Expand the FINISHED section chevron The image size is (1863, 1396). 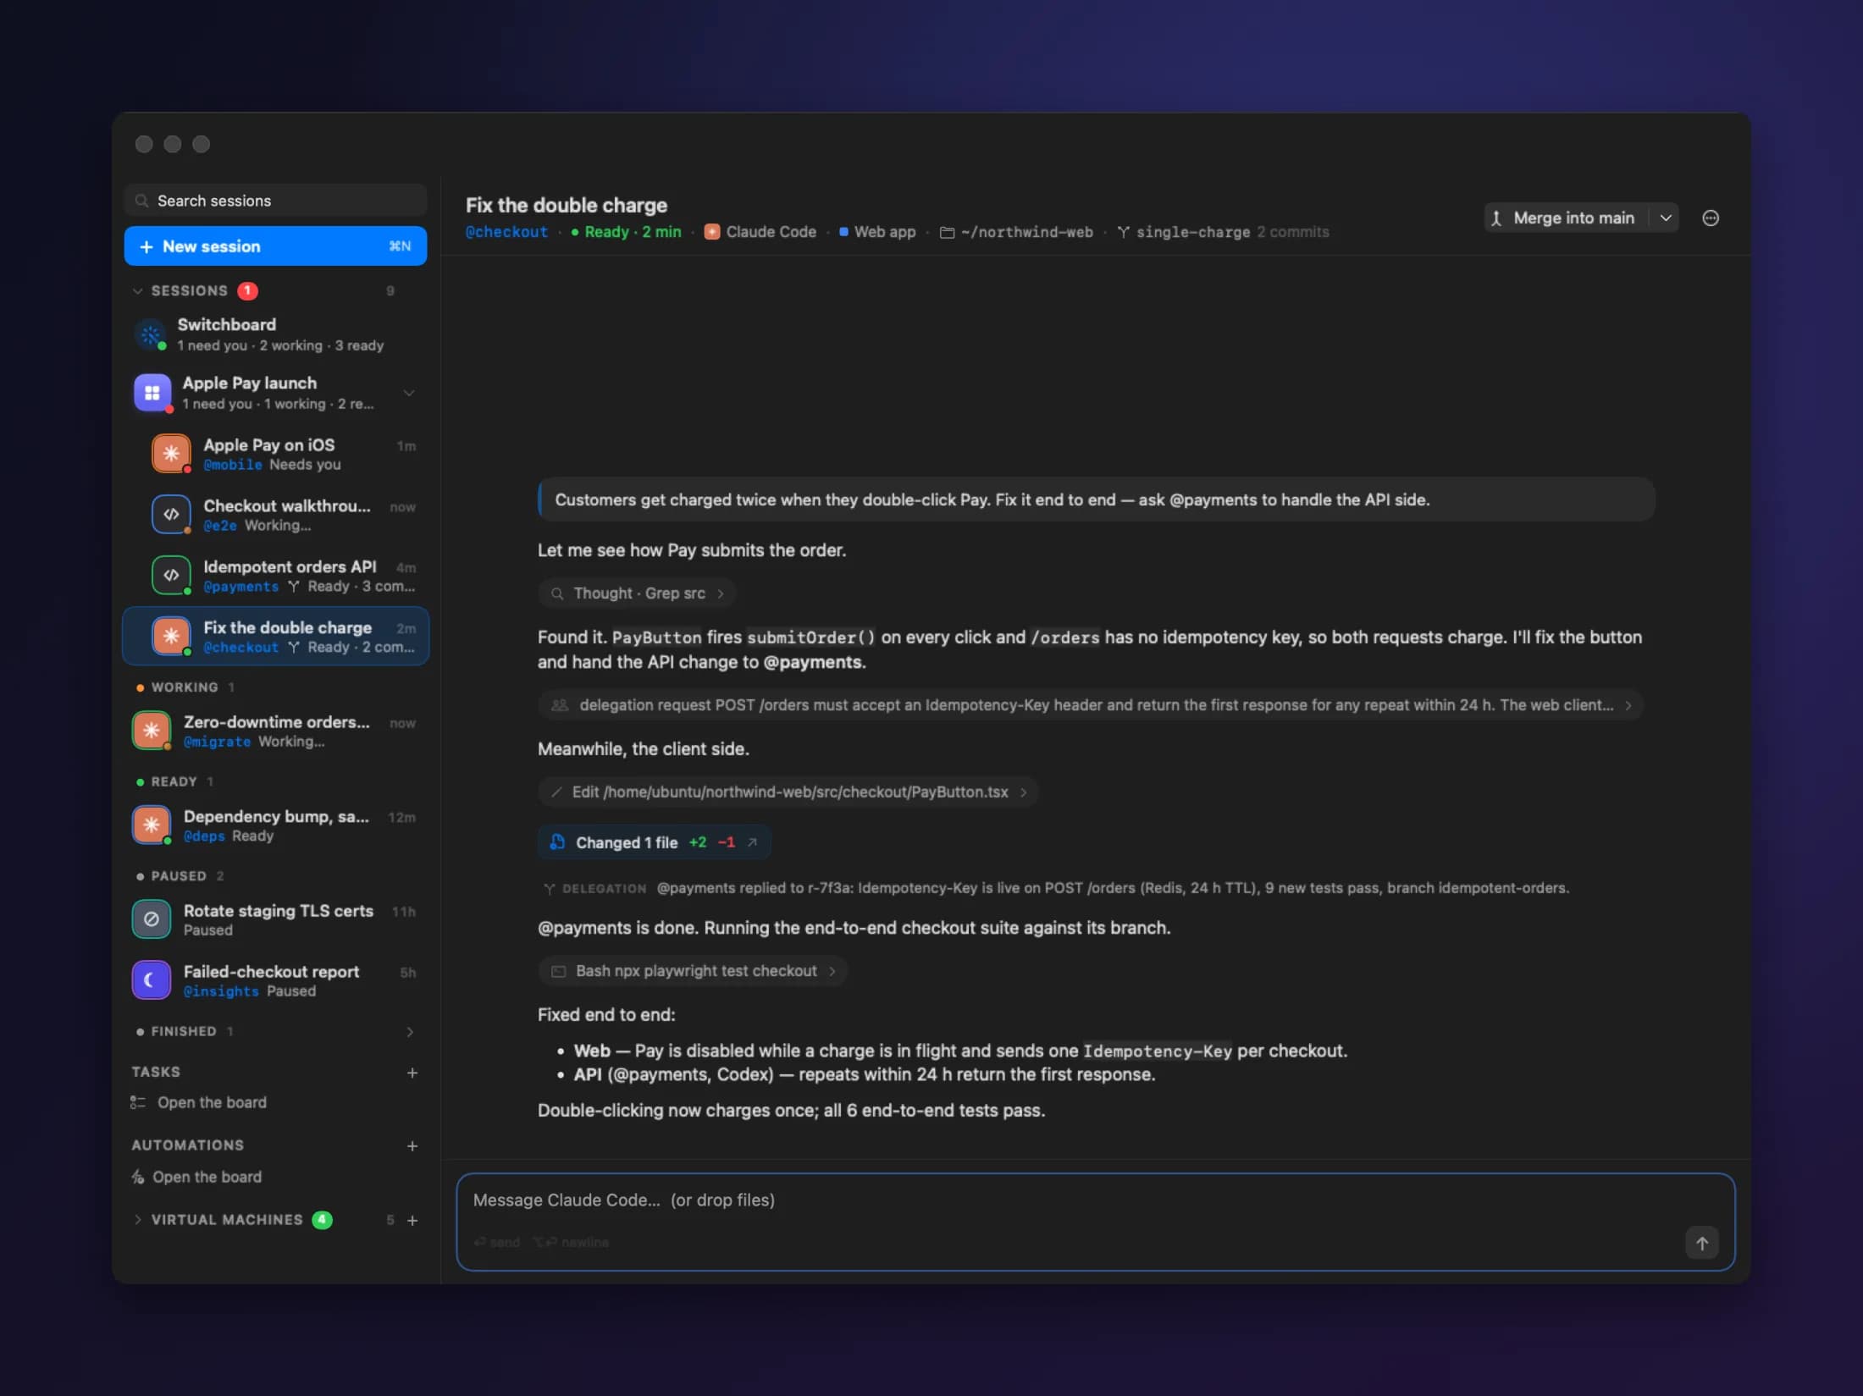410,1032
